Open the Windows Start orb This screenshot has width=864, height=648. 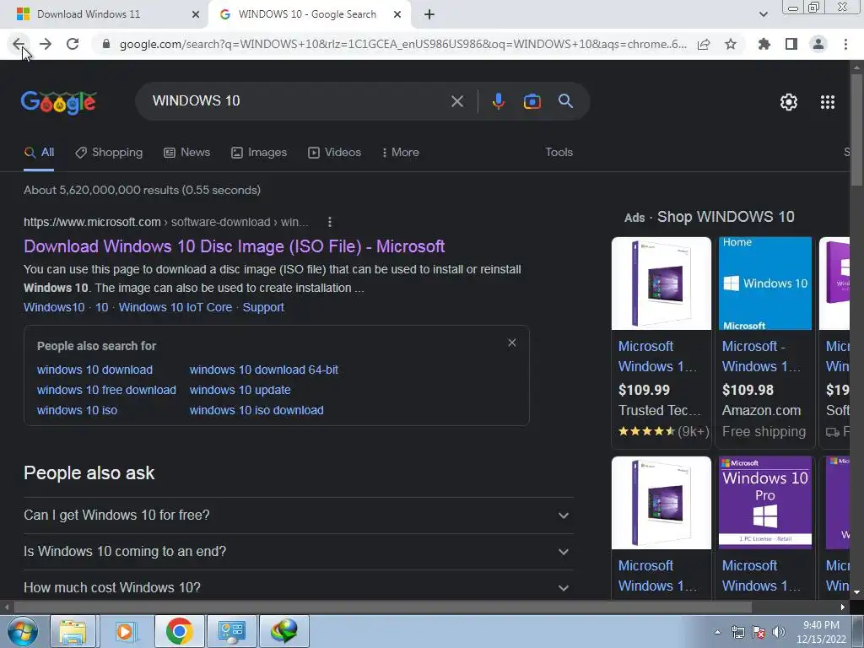[x=23, y=631]
